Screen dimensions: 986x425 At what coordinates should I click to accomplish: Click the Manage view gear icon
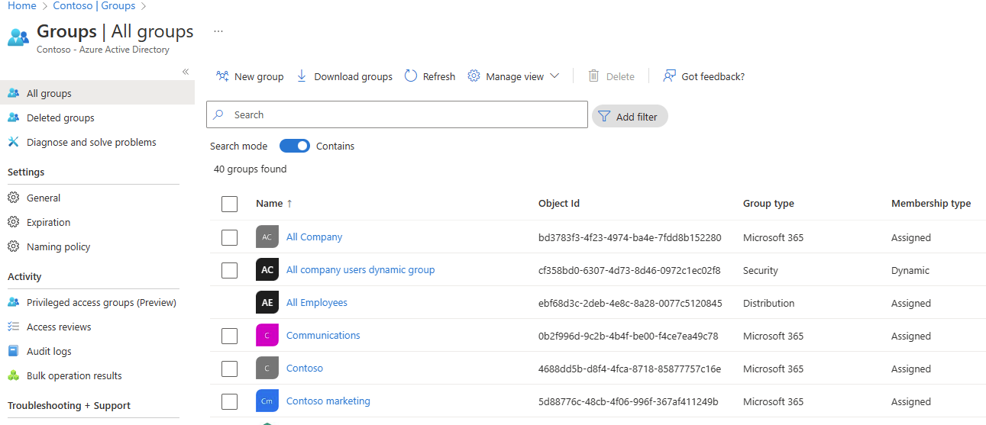point(474,76)
